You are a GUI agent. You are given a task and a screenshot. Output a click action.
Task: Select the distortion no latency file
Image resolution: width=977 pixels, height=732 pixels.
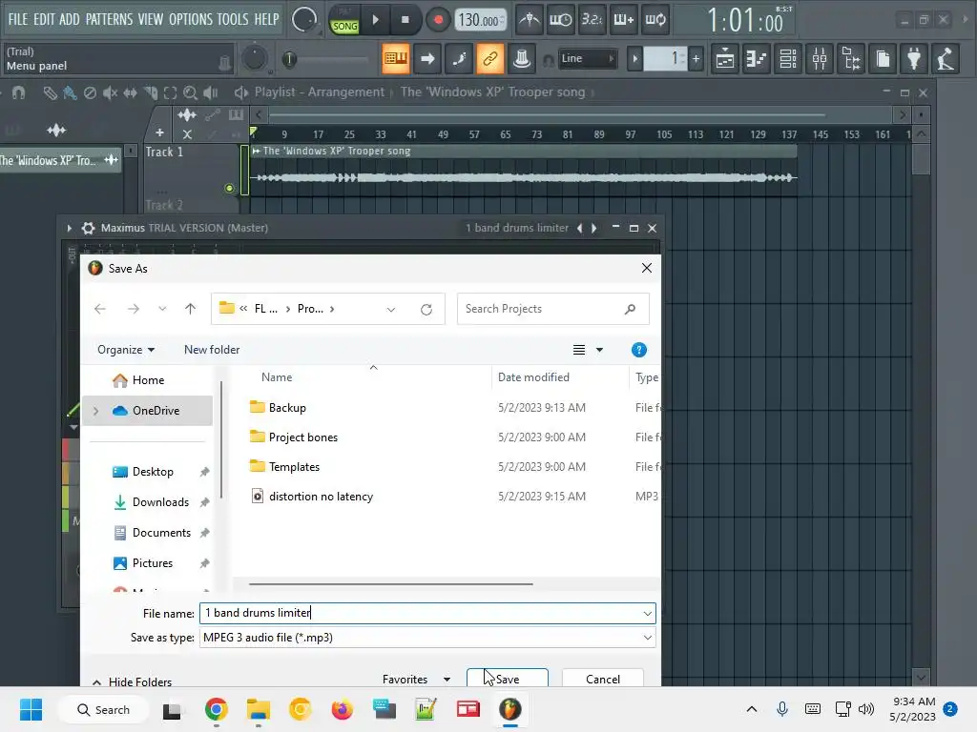pyautogui.click(x=321, y=497)
